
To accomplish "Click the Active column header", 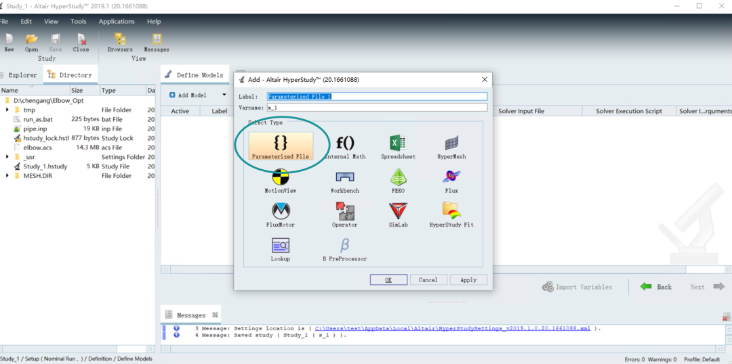I will (x=180, y=111).
